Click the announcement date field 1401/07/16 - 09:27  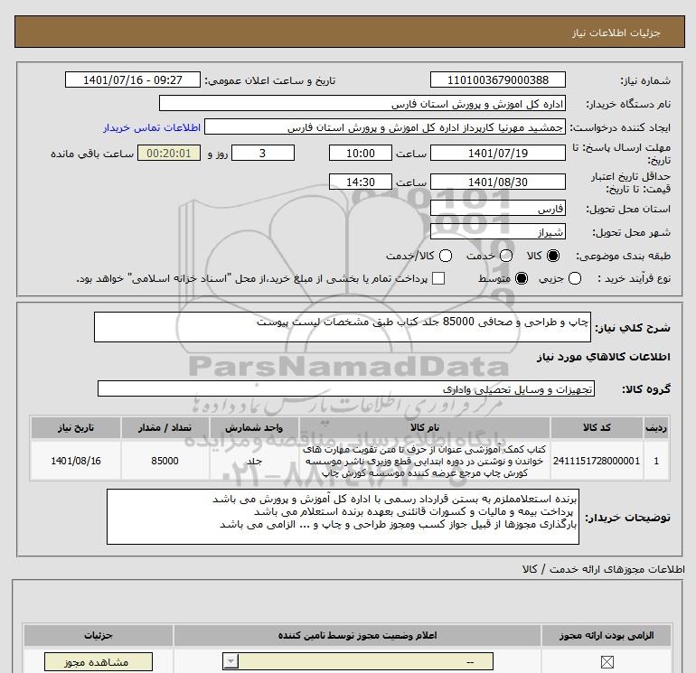coord(133,79)
